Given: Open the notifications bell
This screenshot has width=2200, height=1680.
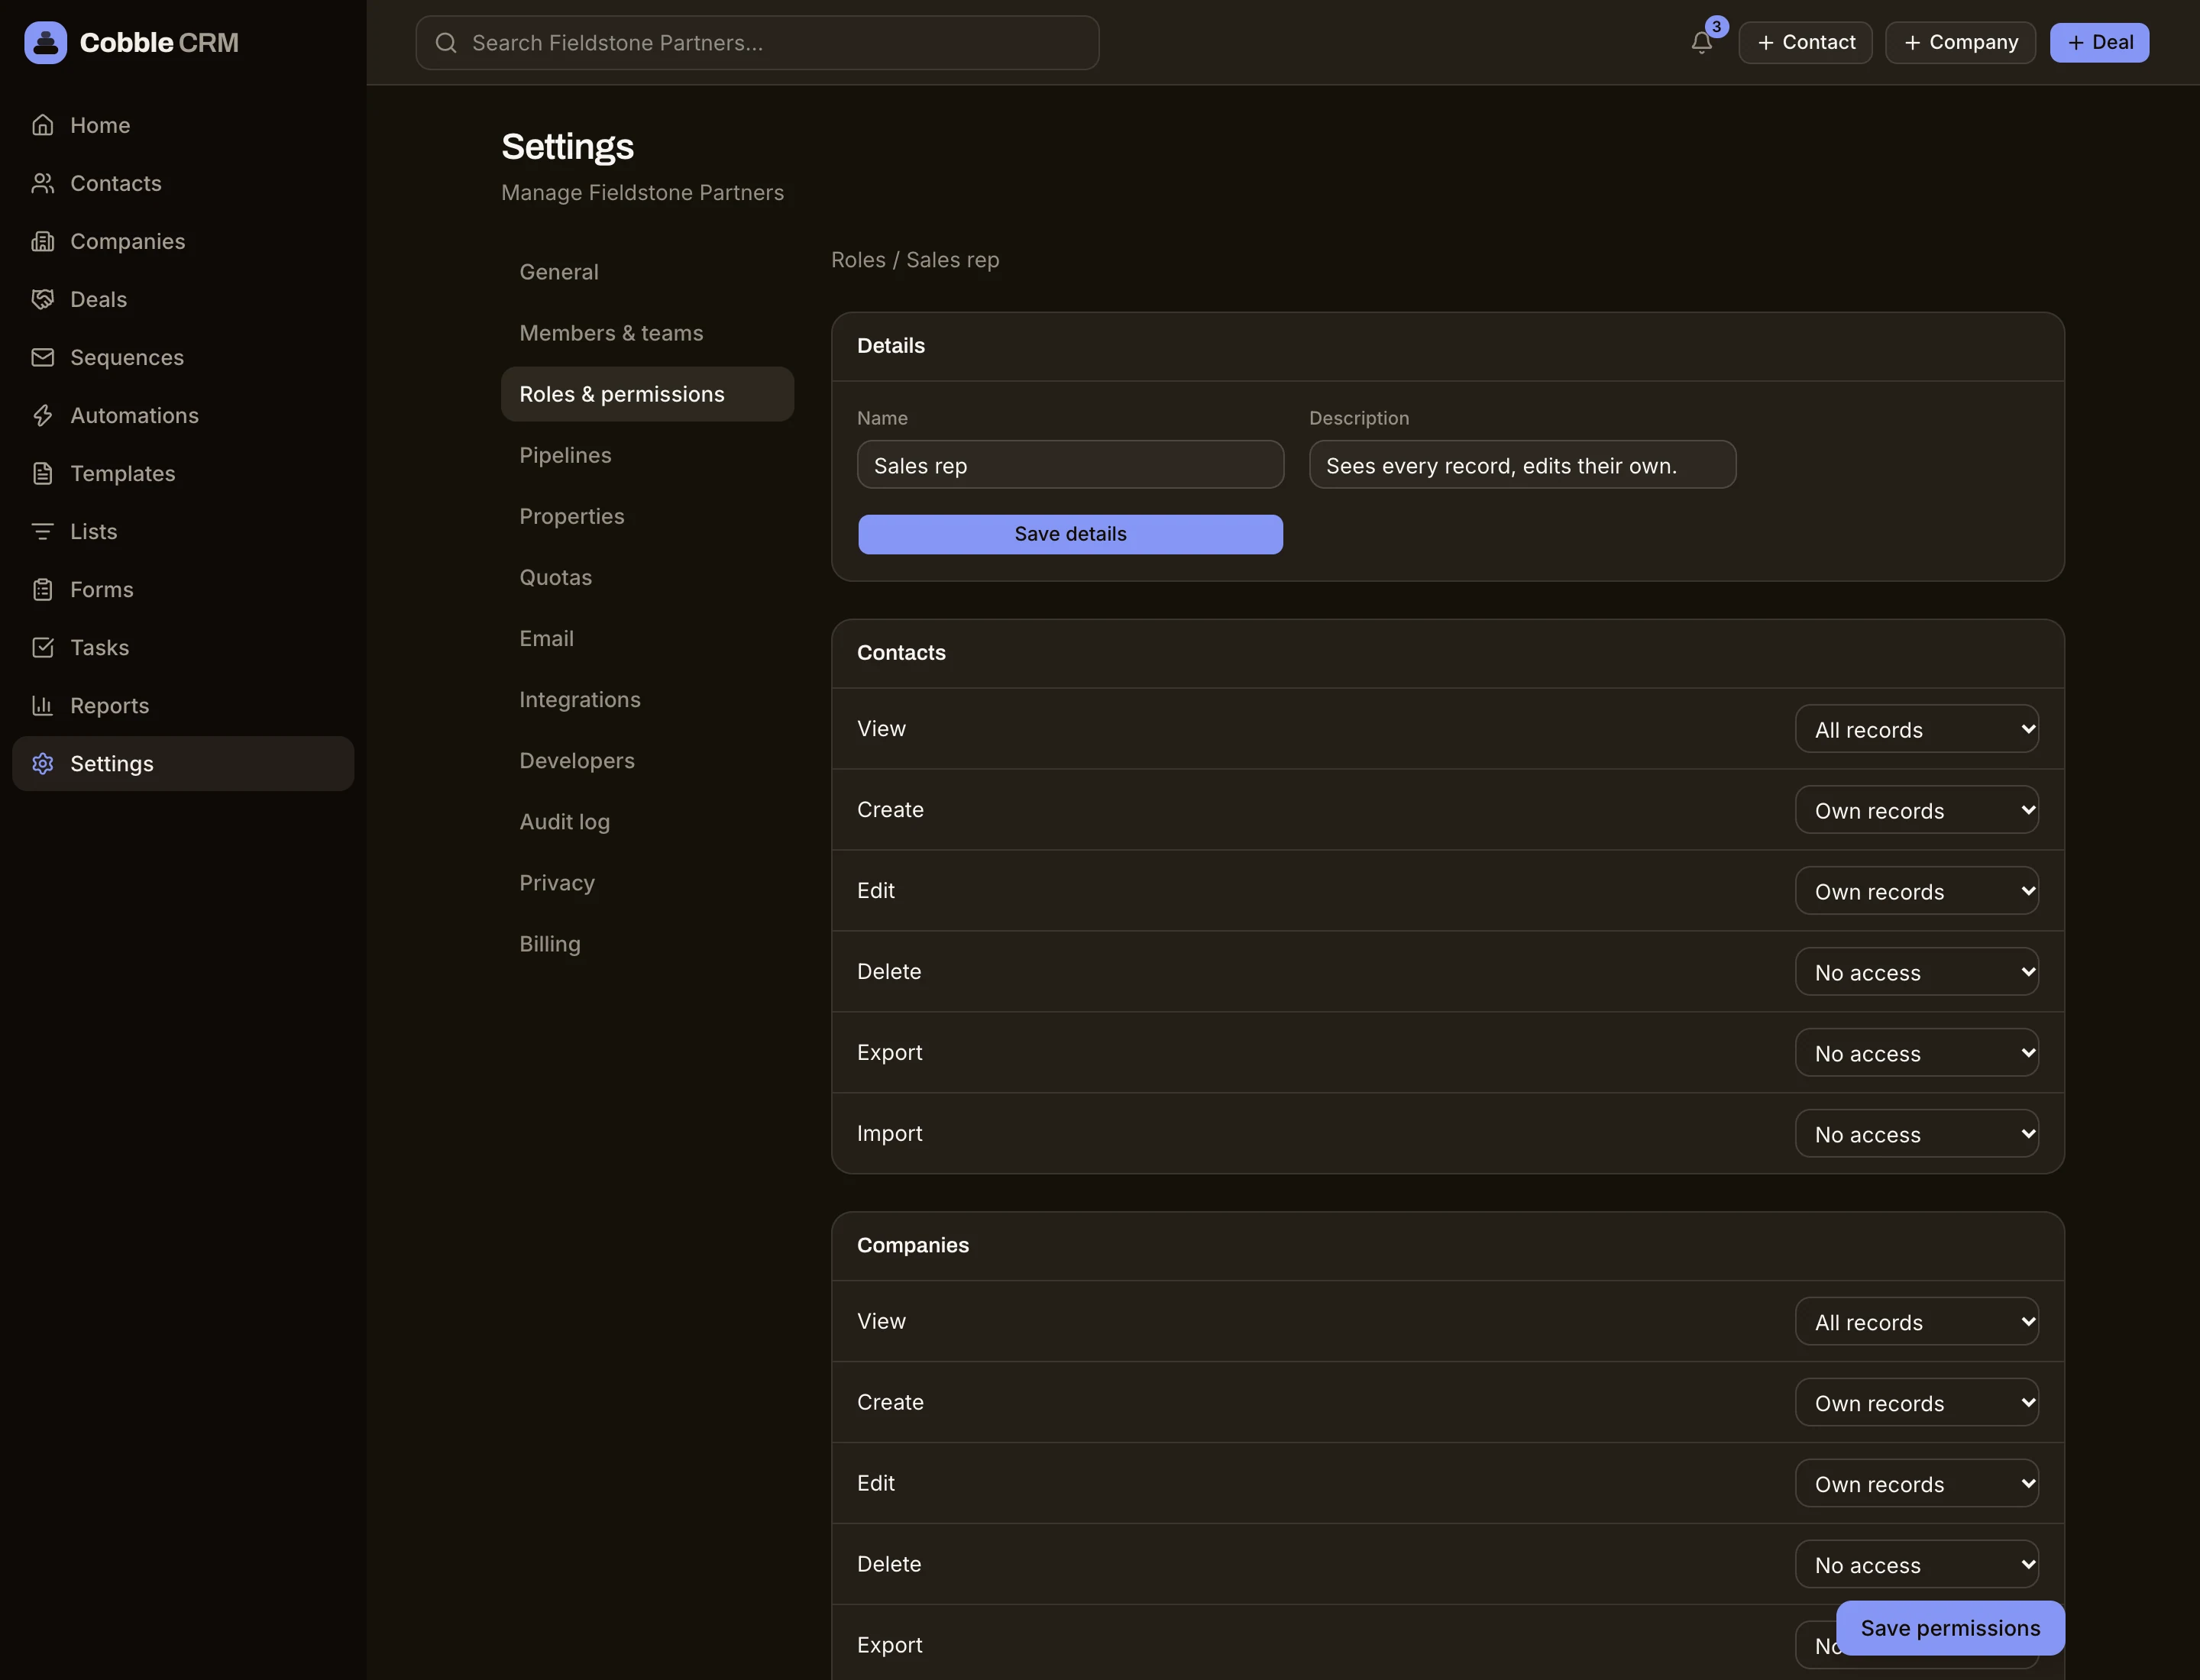Looking at the screenshot, I should tap(1700, 42).
